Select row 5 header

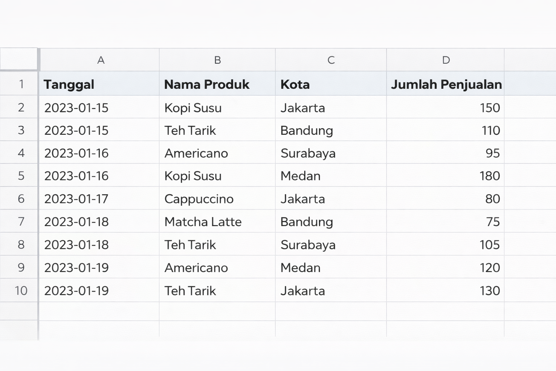pos(21,176)
